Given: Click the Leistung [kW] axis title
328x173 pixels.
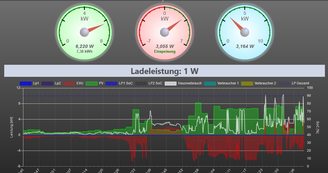Looking at the screenshot, I should [12, 127].
